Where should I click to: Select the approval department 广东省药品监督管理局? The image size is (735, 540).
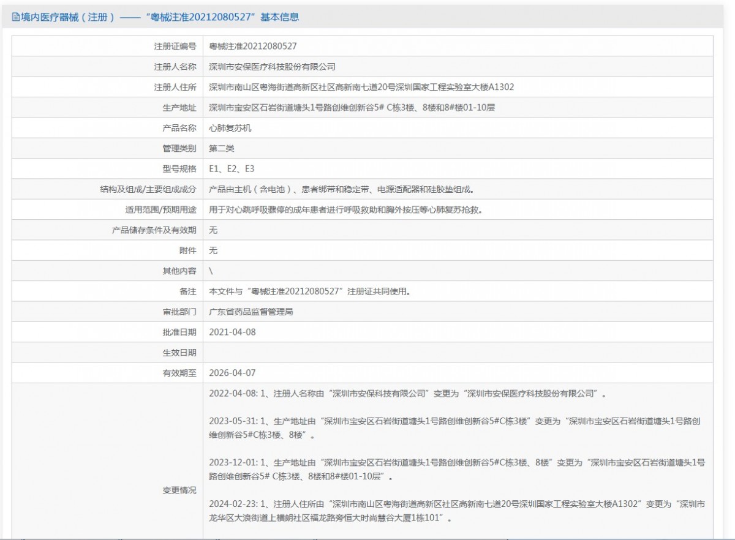click(251, 312)
